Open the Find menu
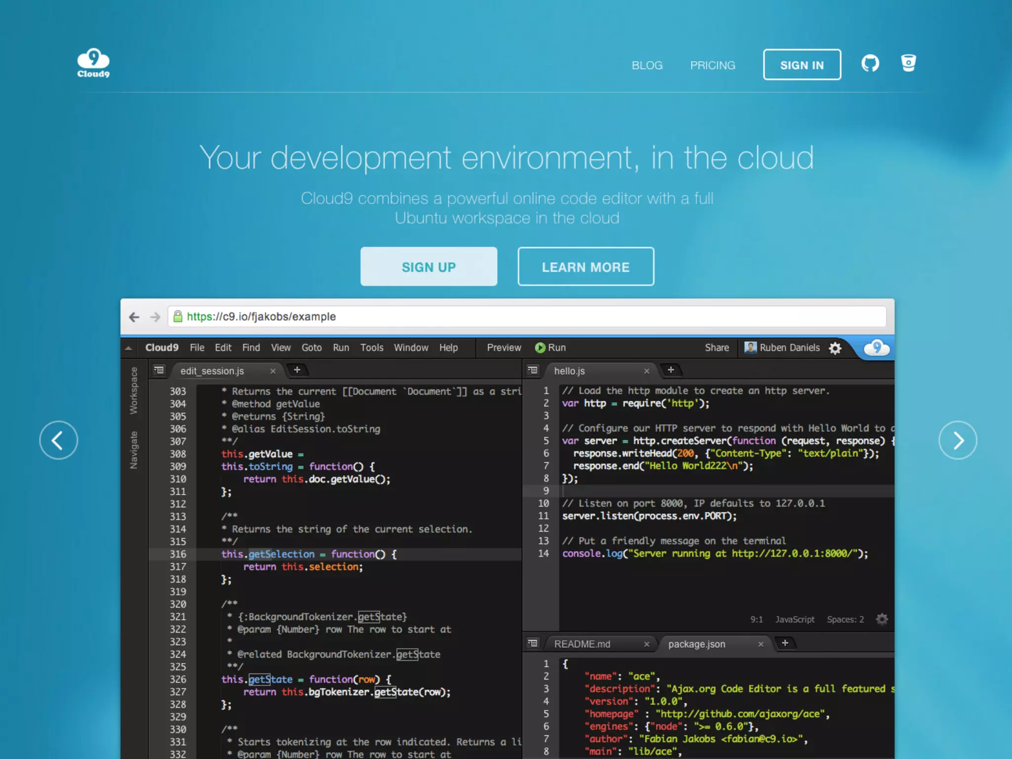The image size is (1012, 759). 251,348
